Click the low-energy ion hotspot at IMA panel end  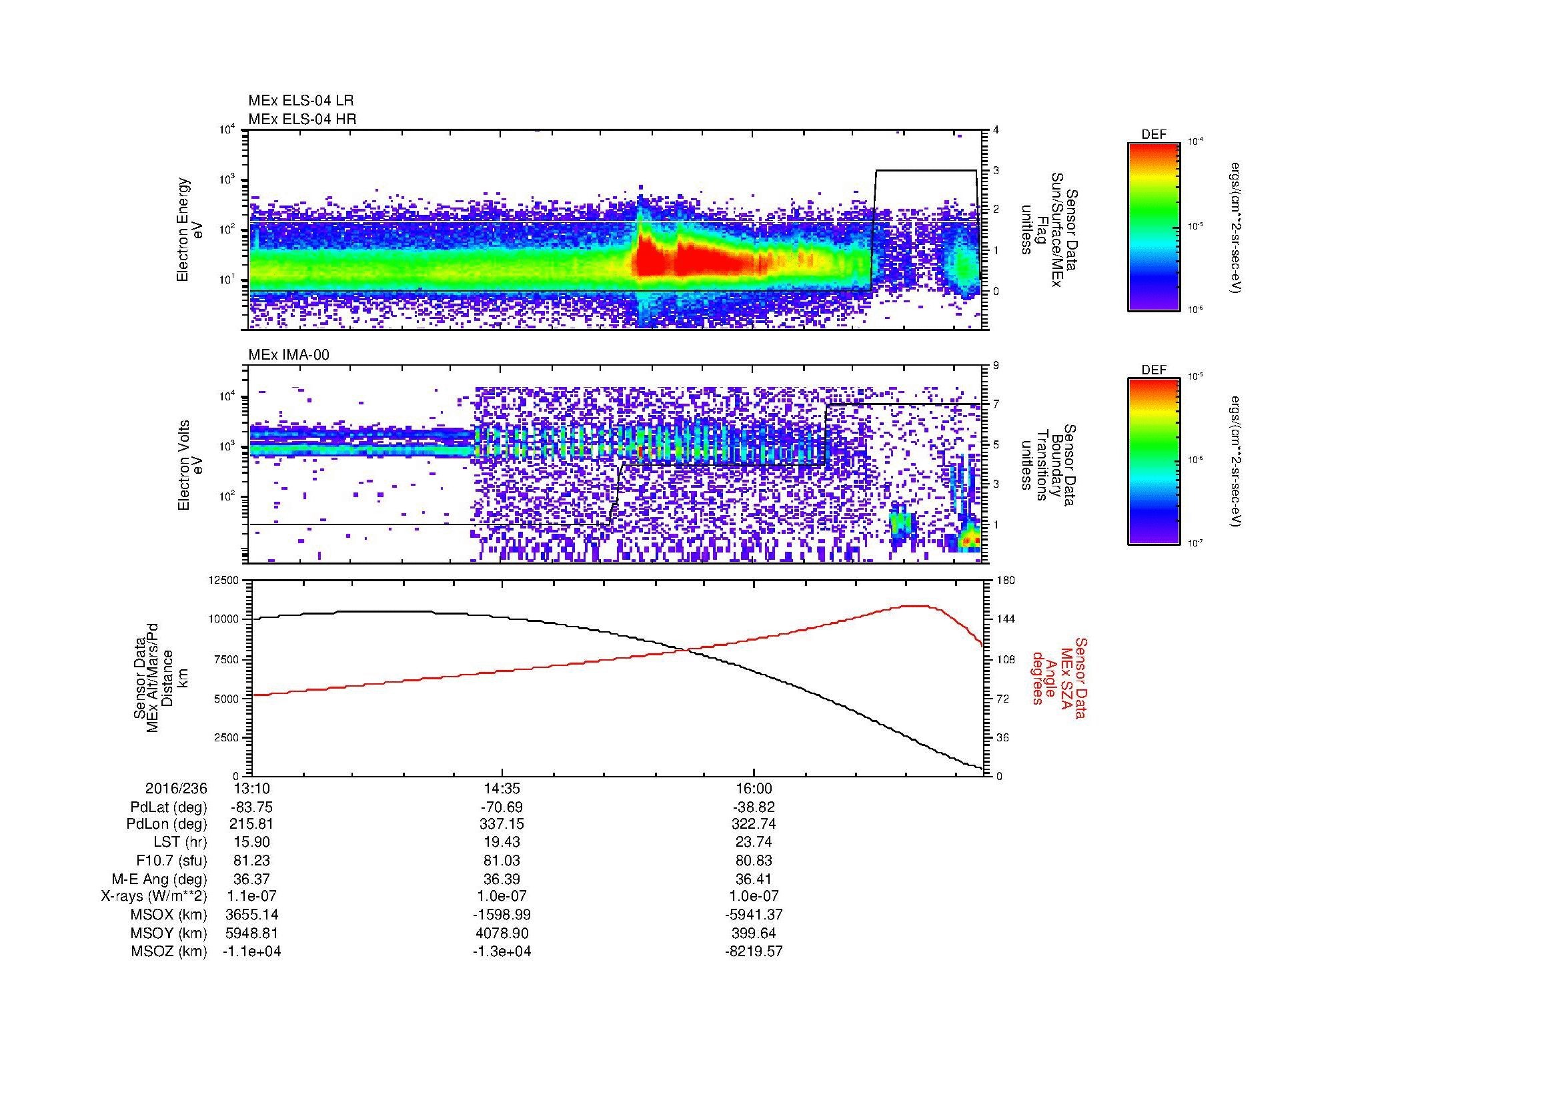tap(970, 540)
